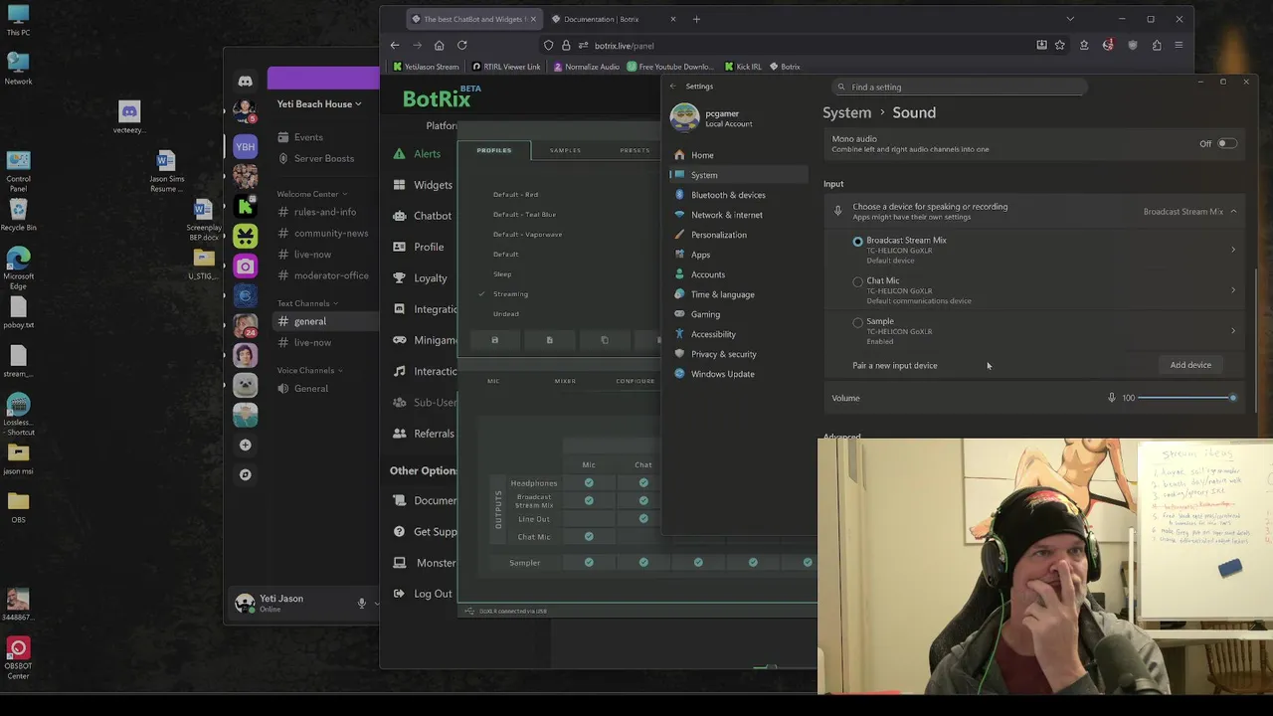
Task: Toggle Sampler routing for Mic column
Action: pos(589,563)
